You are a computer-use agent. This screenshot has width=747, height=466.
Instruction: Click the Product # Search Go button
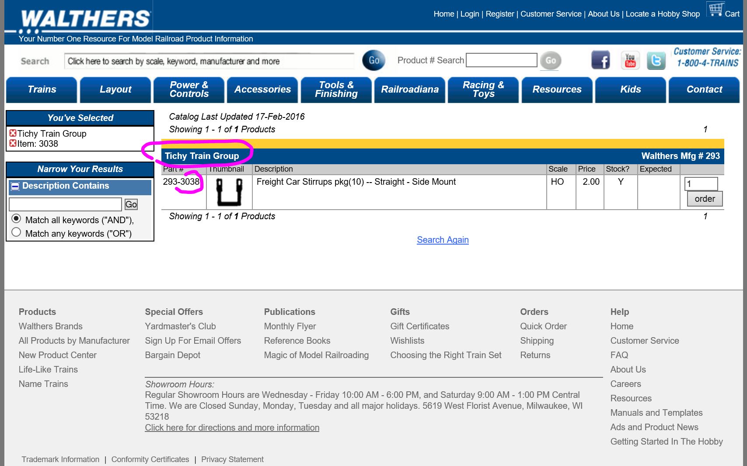pos(551,60)
